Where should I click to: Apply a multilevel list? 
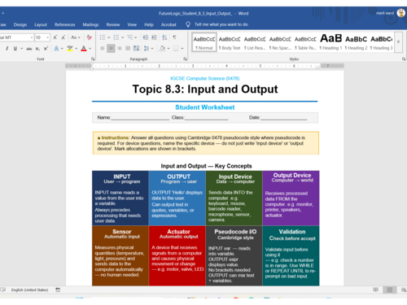(x=130, y=37)
